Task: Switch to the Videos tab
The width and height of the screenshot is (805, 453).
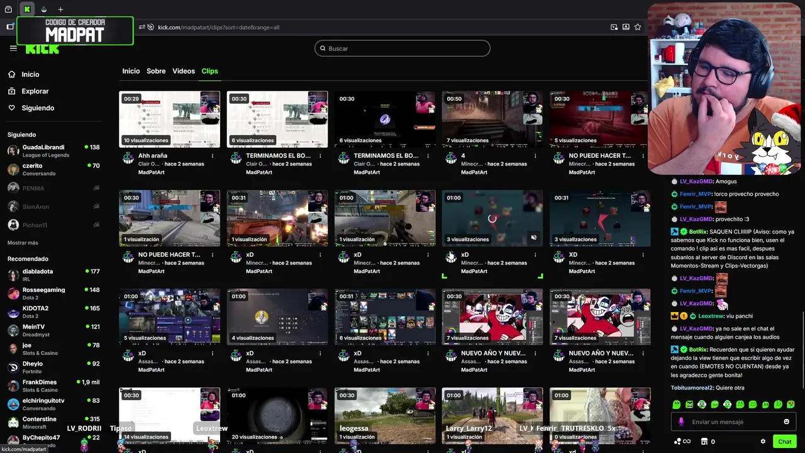Action: point(184,71)
